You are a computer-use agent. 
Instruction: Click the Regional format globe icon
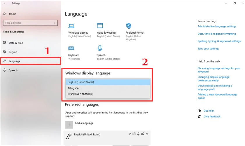[x=129, y=26]
